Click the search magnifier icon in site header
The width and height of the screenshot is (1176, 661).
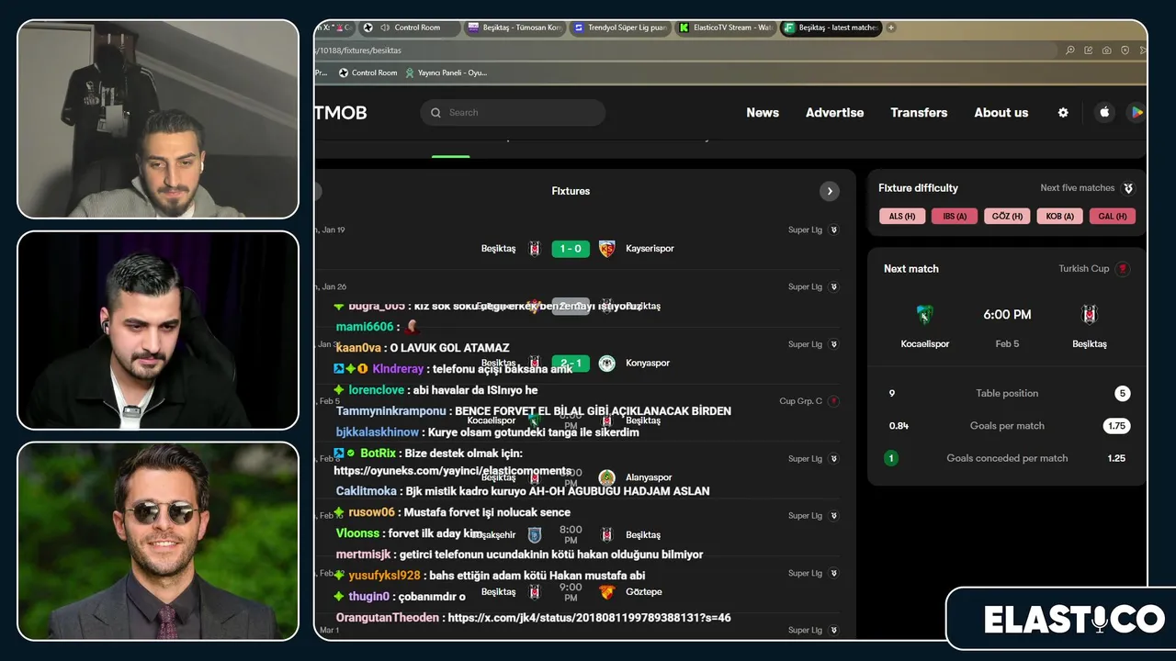[436, 112]
